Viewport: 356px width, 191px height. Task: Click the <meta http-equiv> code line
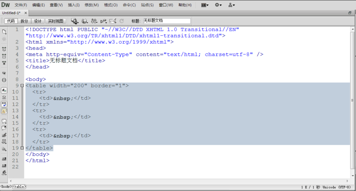click(x=144, y=55)
